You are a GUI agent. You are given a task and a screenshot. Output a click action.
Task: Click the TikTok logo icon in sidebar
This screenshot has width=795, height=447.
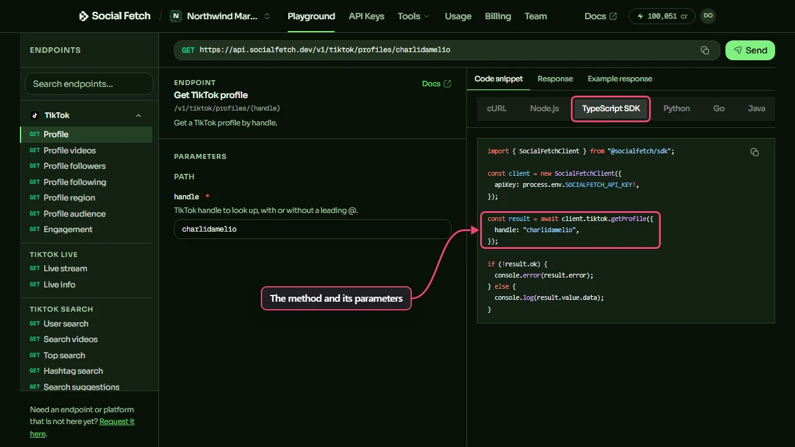[x=35, y=115]
